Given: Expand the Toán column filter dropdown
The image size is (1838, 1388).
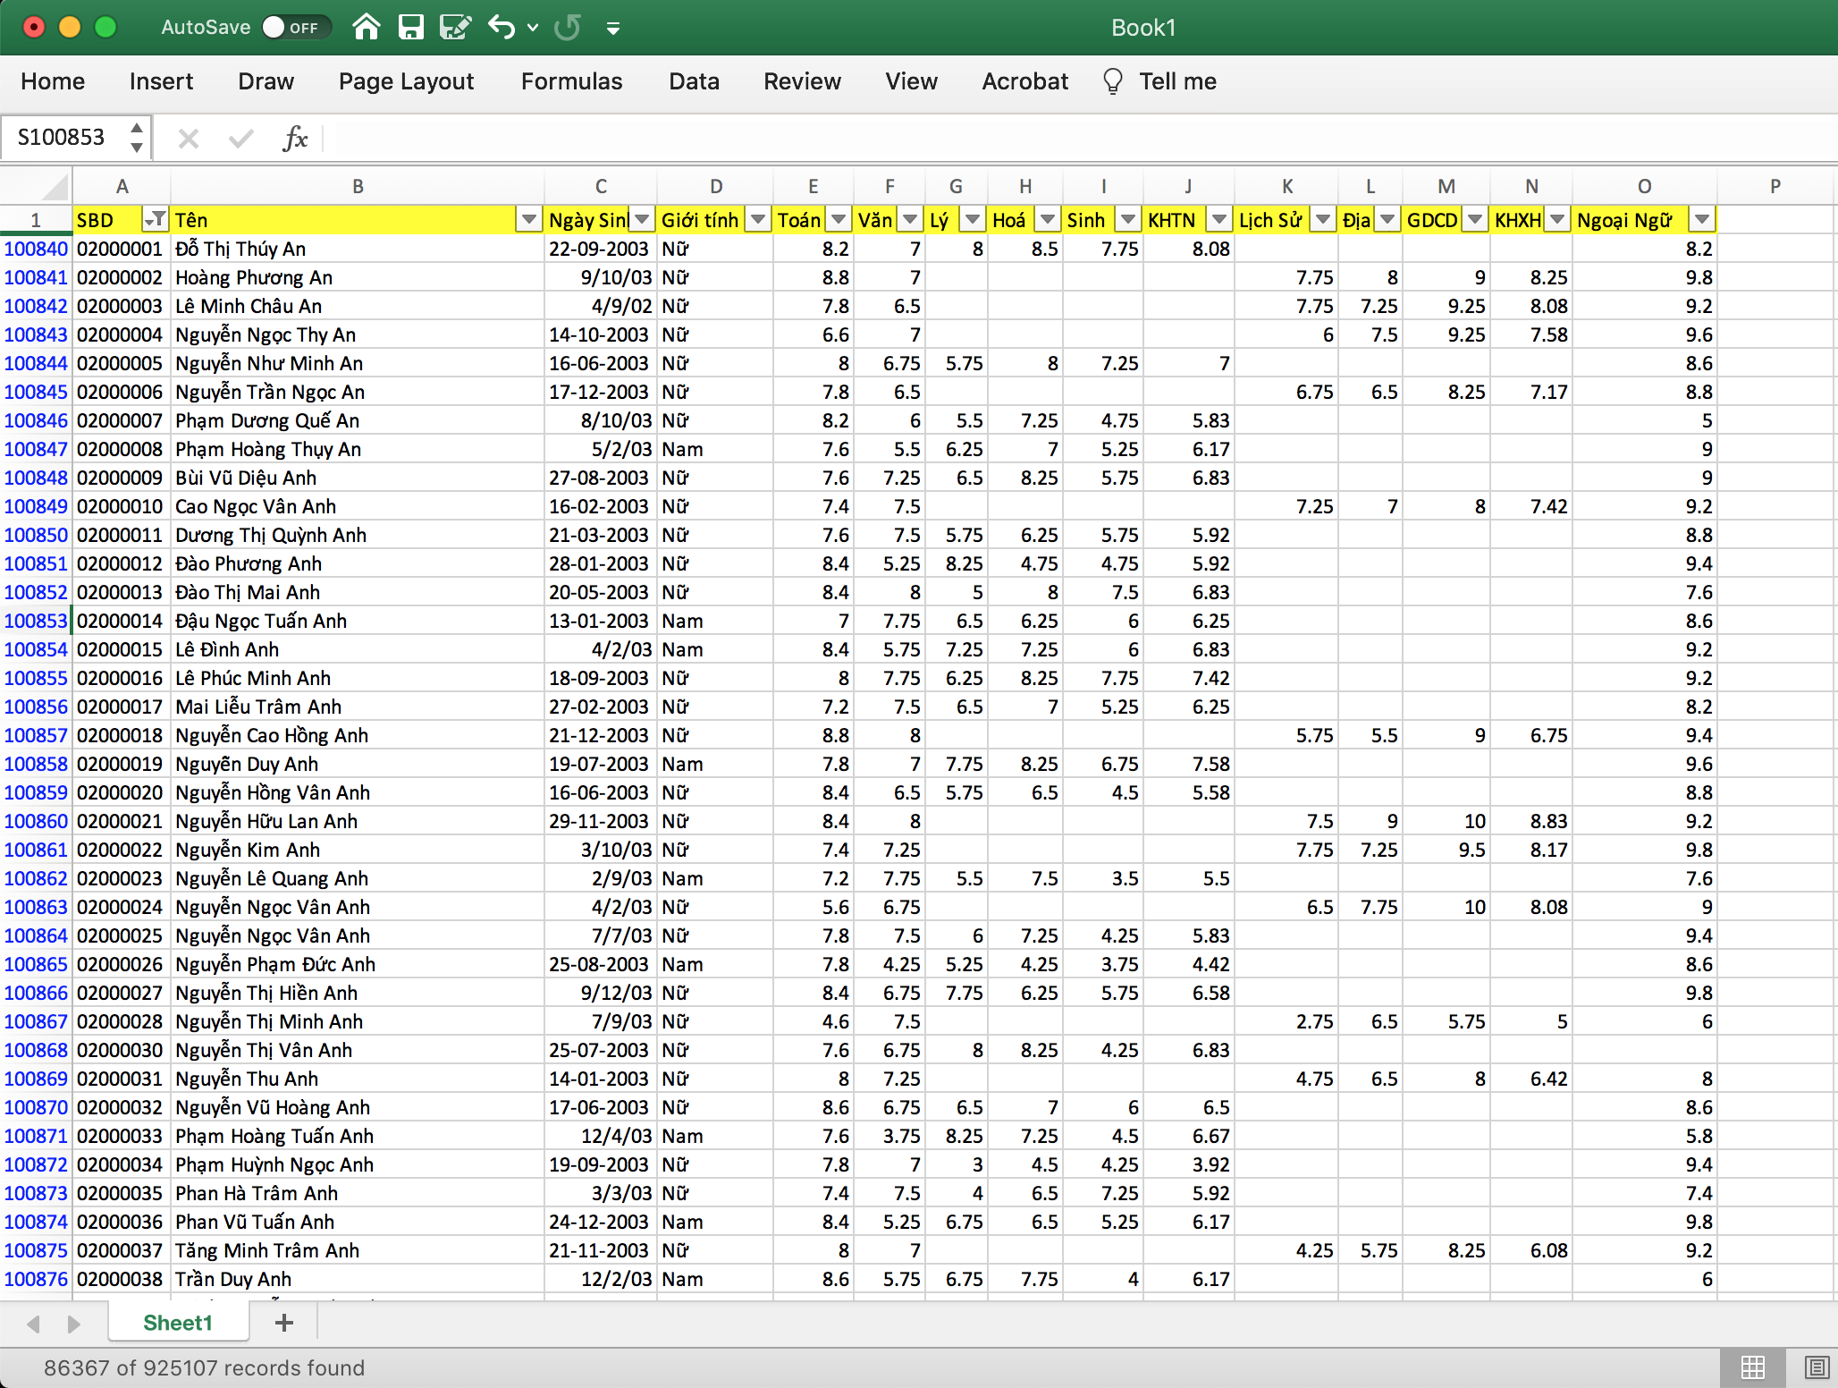Looking at the screenshot, I should click(839, 219).
